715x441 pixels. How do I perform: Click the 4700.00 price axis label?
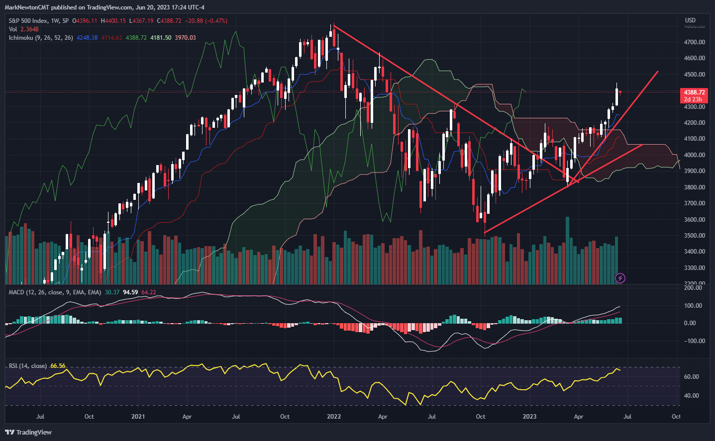(x=694, y=42)
